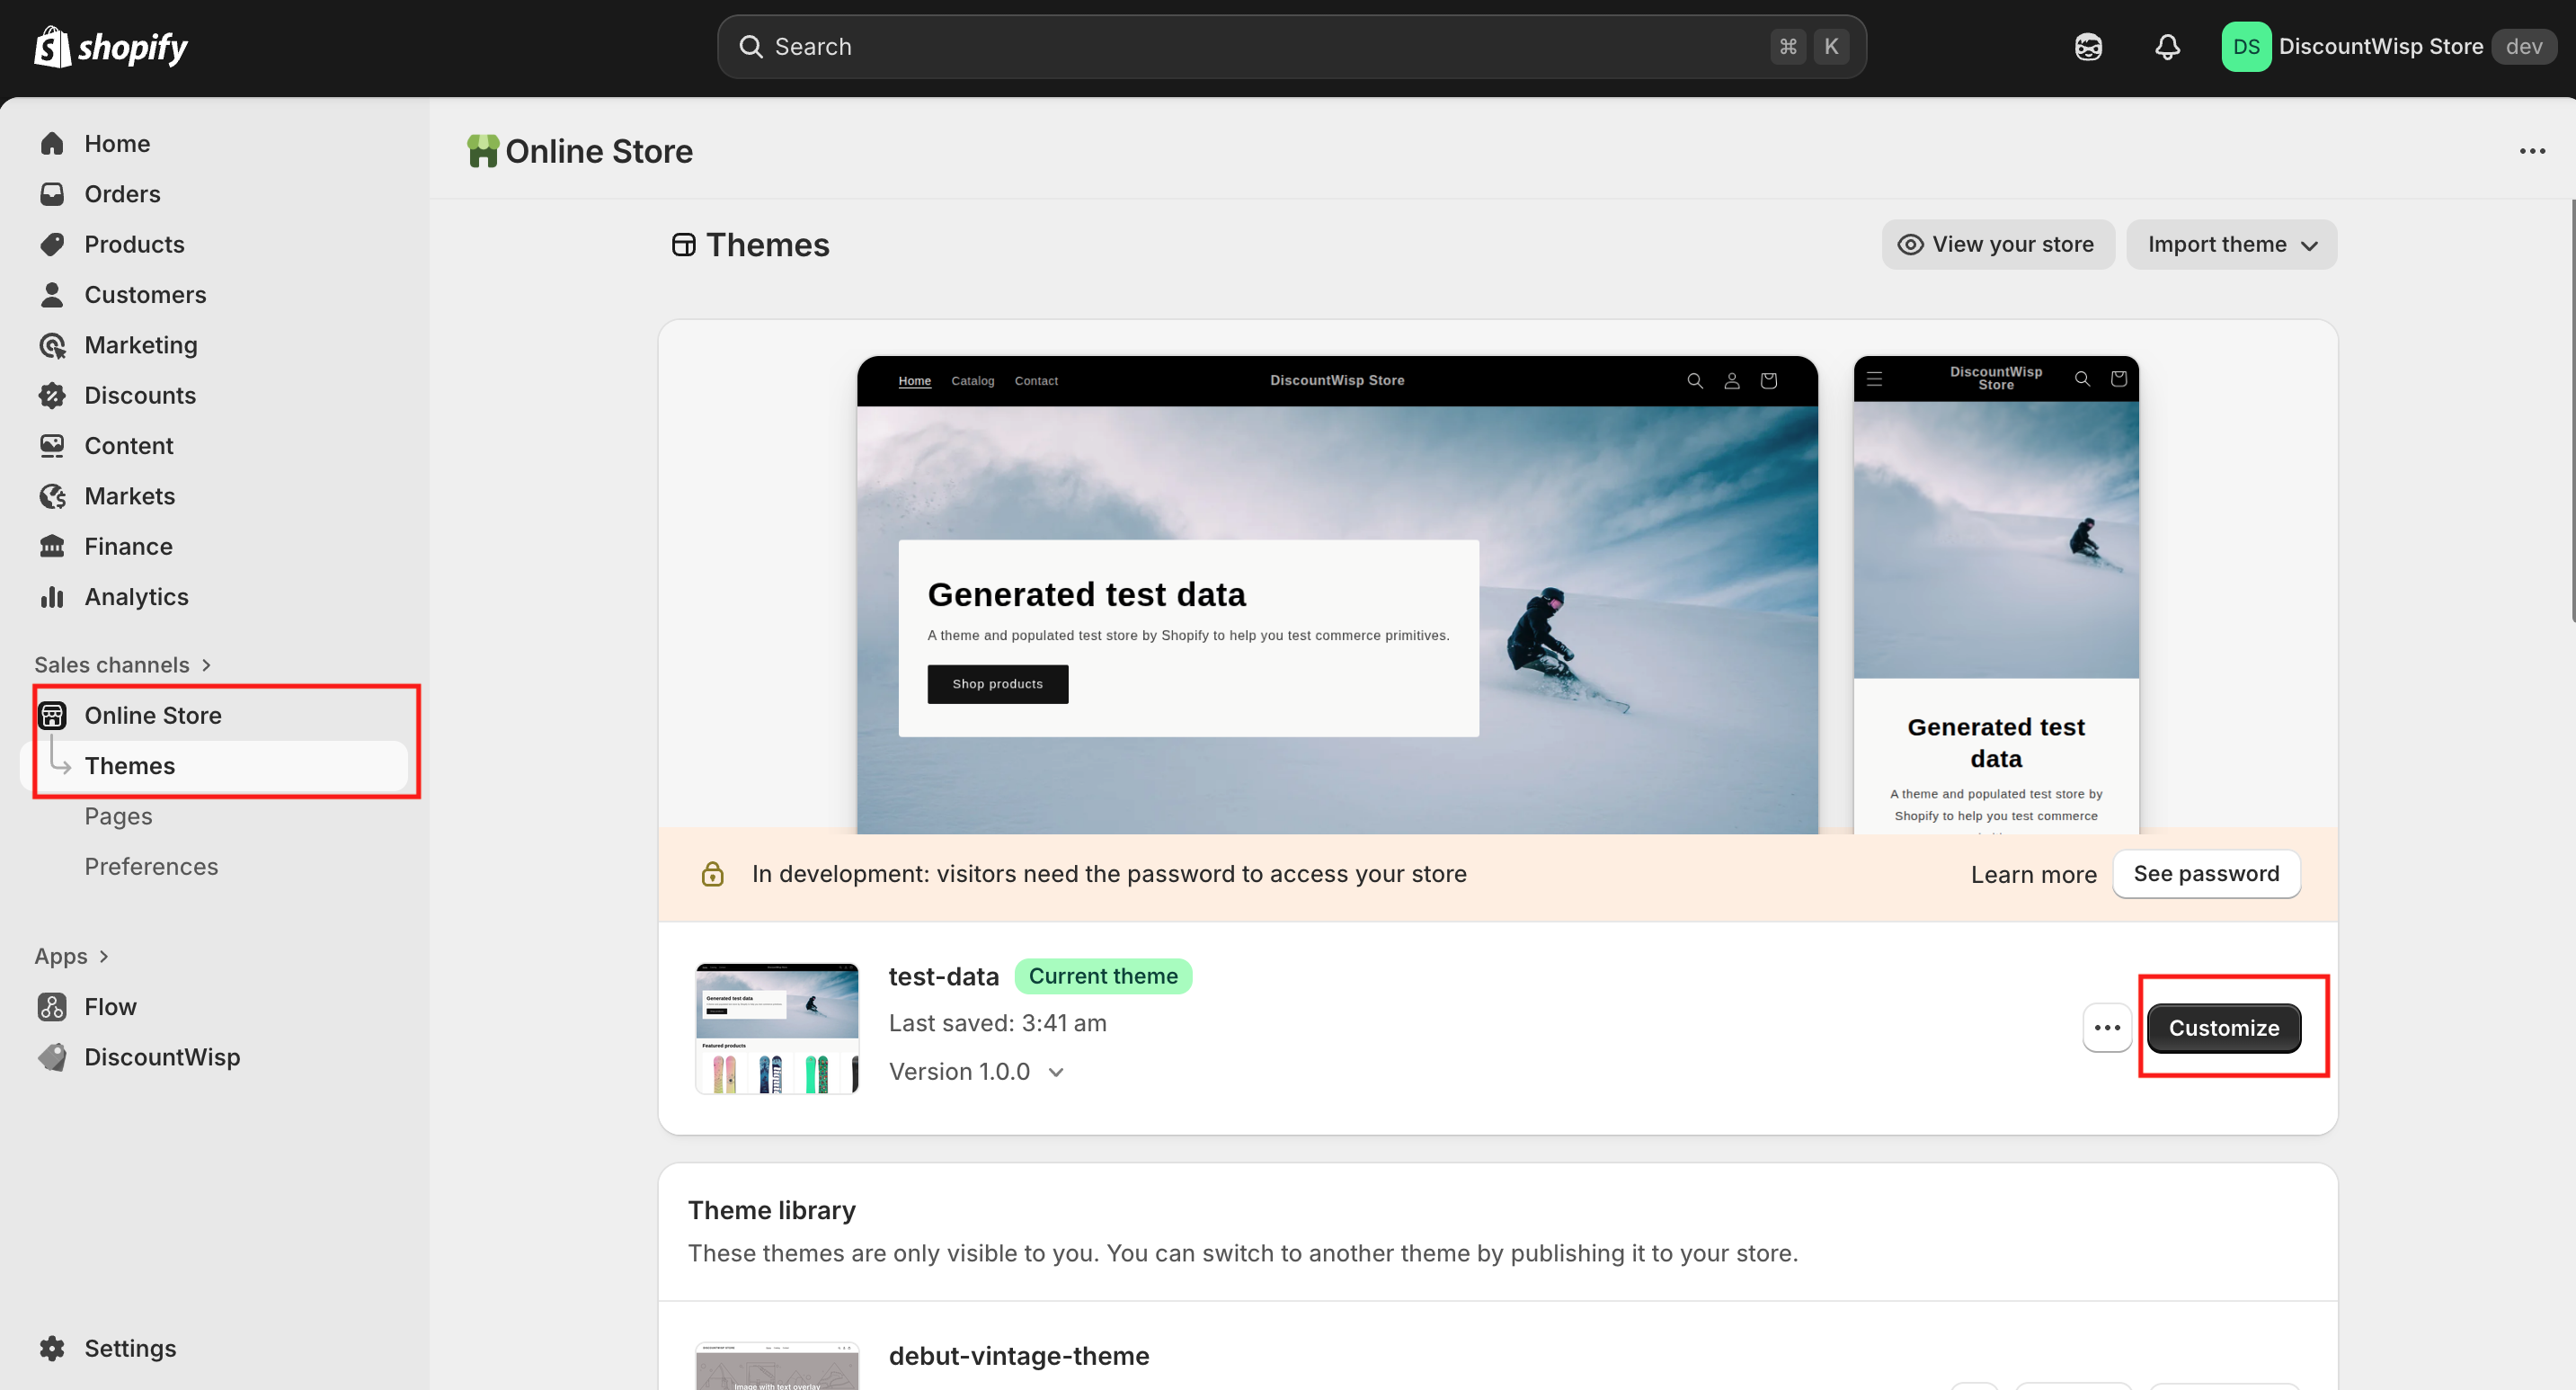Open Settings at the bottom of the sidebar
Screen dimensions: 2576x1390
pyautogui.click(x=129, y=1348)
